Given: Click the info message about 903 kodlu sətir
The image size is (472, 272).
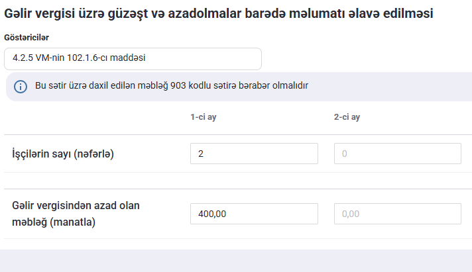Looking at the screenshot, I should [171, 86].
